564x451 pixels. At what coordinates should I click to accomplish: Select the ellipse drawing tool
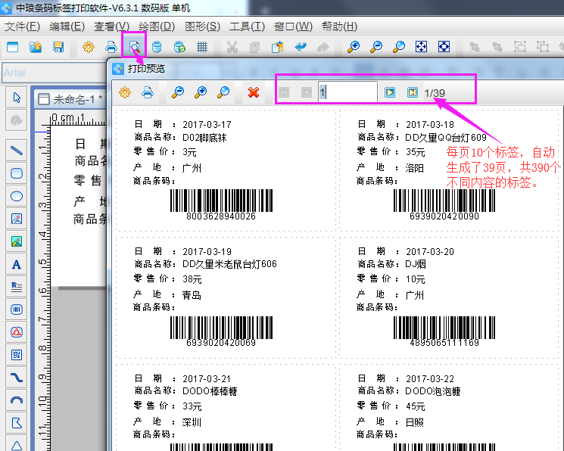16,196
